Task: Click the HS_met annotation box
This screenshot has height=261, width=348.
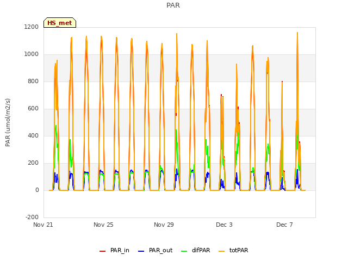Action: point(60,23)
